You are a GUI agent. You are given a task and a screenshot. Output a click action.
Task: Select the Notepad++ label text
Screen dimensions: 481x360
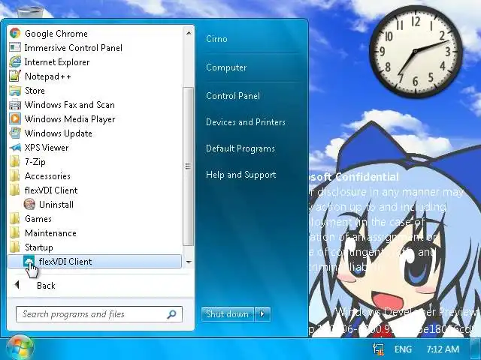click(48, 76)
